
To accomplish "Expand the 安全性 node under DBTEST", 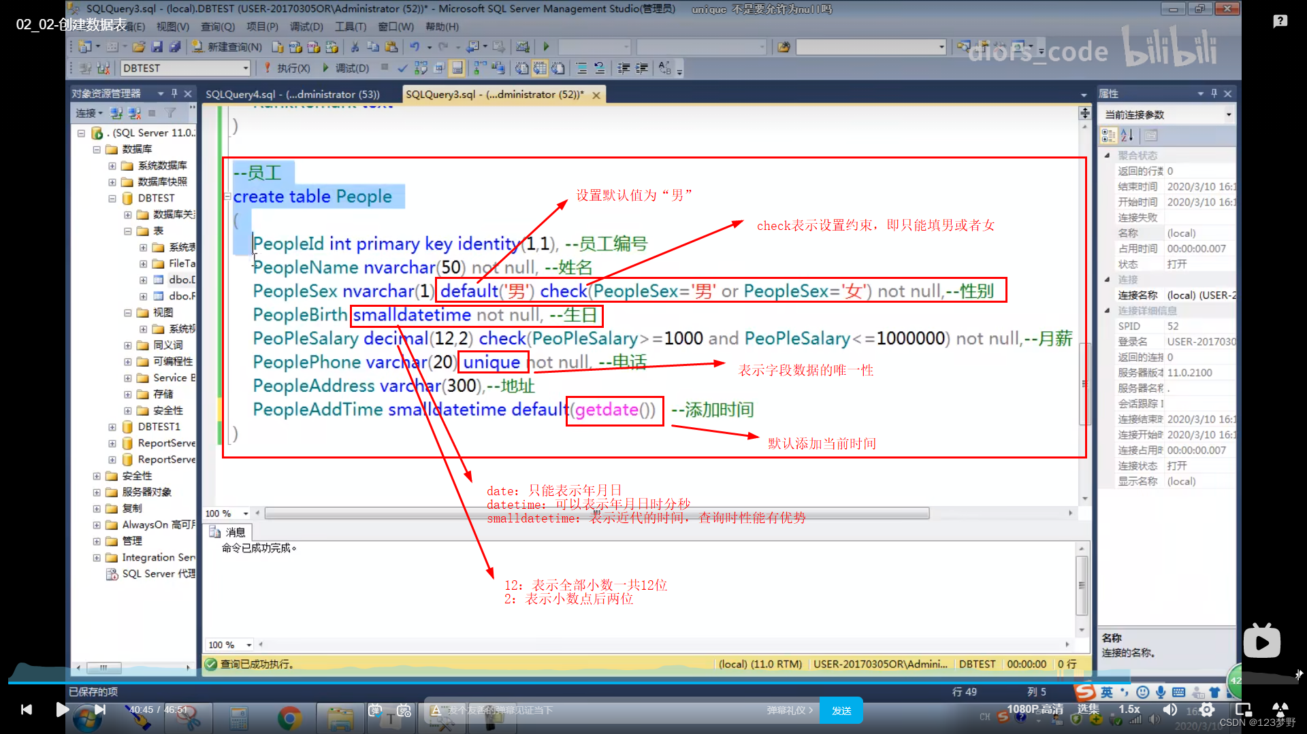I will click(x=128, y=411).
